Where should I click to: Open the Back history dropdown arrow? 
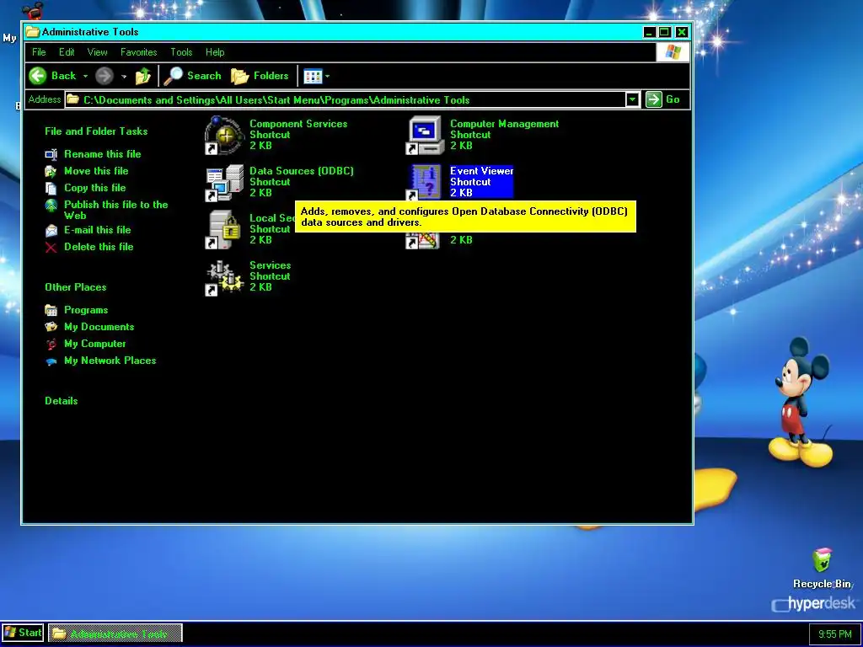click(x=85, y=76)
